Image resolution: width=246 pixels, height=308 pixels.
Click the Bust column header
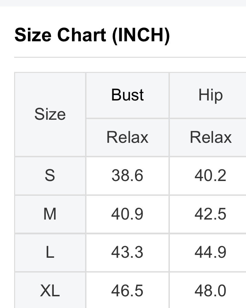(127, 95)
